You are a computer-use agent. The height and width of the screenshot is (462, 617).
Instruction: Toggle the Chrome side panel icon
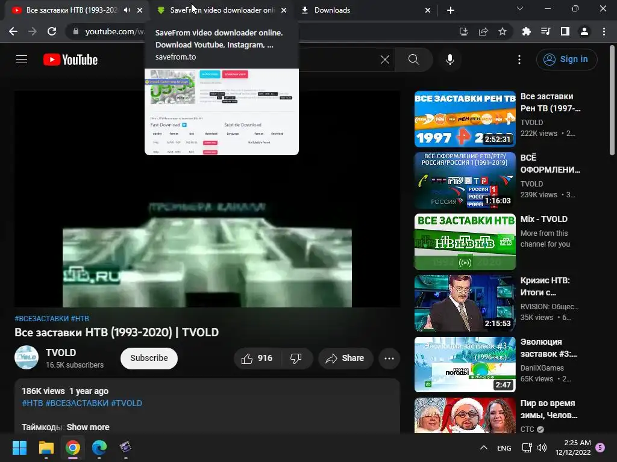tap(565, 31)
